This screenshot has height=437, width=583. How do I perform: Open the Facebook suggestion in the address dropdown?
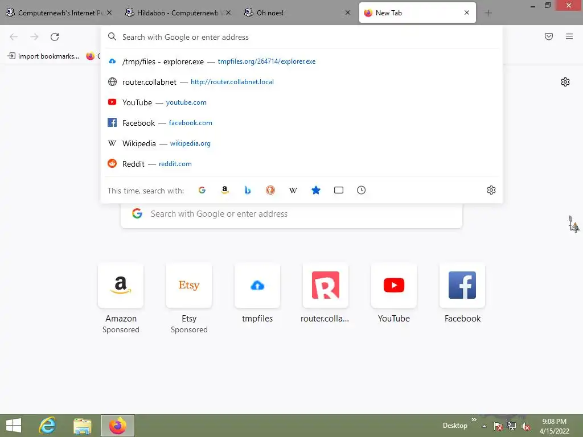[x=301, y=123]
